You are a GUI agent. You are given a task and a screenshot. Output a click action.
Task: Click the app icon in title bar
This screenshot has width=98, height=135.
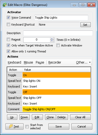tap(5, 5)
